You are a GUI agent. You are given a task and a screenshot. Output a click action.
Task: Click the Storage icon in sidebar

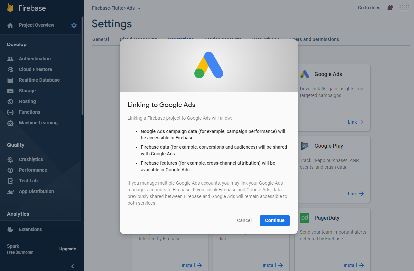(x=10, y=91)
